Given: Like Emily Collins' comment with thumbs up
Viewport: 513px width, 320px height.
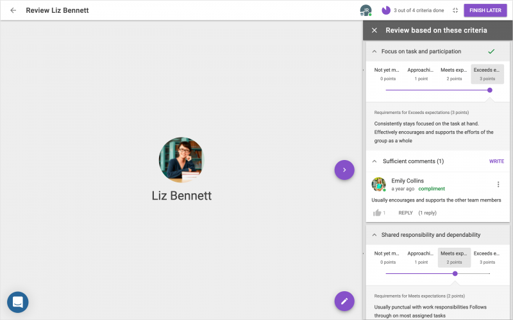Looking at the screenshot, I should click(x=377, y=212).
